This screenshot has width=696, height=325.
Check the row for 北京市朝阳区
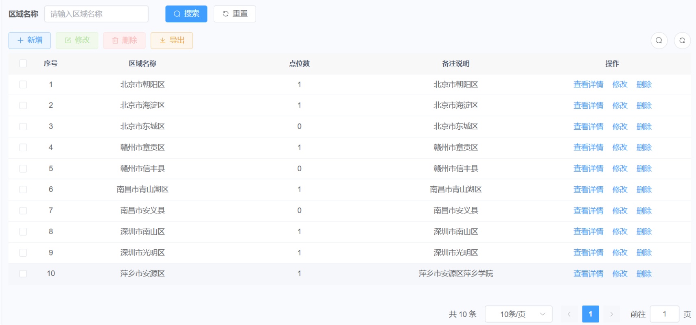click(x=23, y=85)
